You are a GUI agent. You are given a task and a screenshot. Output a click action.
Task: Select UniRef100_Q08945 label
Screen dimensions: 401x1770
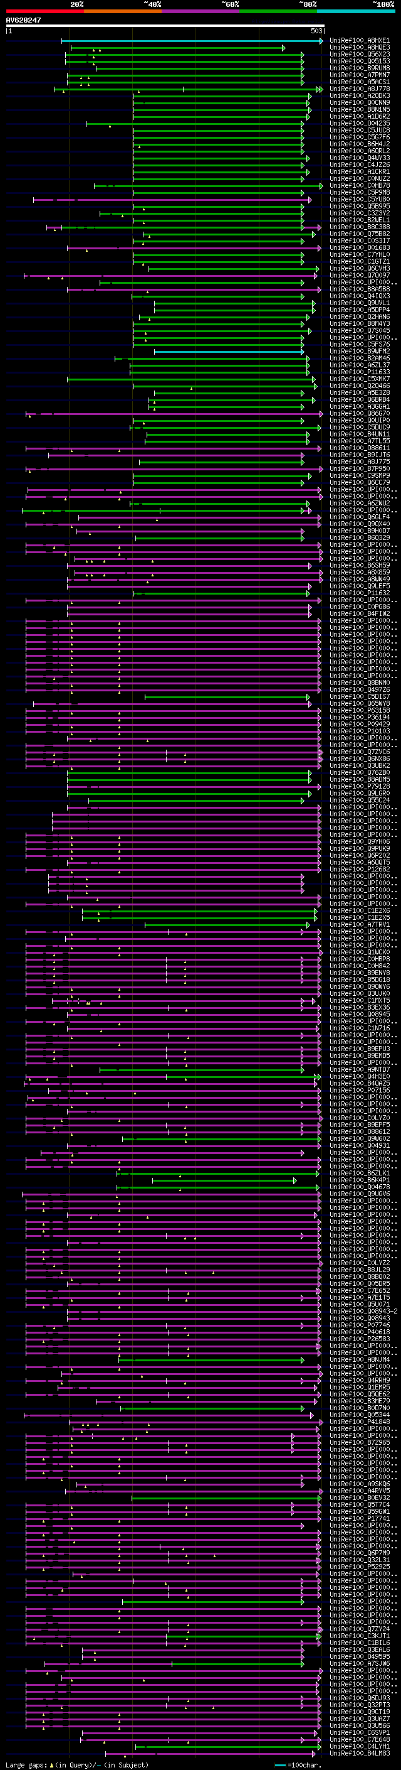tap(359, 1014)
